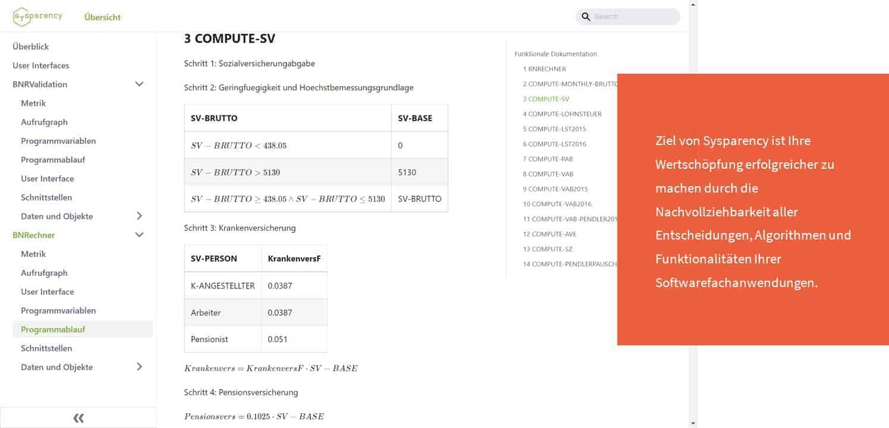Click the Sysparency logo
This screenshot has width=889, height=428.
point(37,17)
